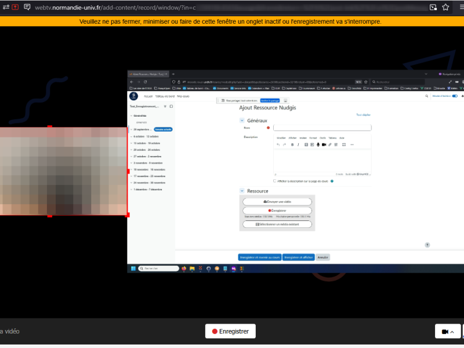Click the red screen-sharing indicator in address bar
The height and width of the screenshot is (348, 464).
15,7
